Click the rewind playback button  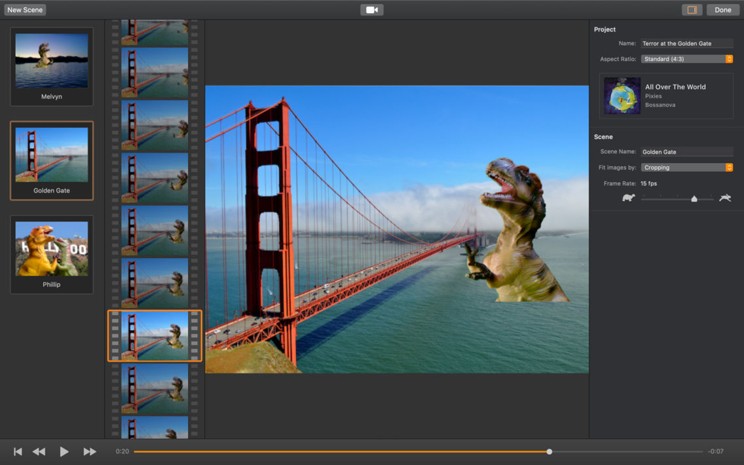(39, 452)
